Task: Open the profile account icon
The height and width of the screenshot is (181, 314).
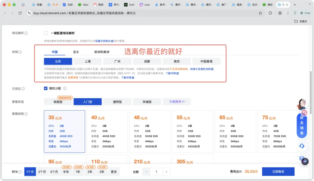Action: coord(280,13)
